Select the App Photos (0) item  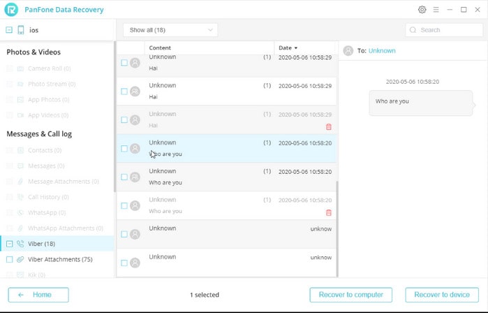49,99
